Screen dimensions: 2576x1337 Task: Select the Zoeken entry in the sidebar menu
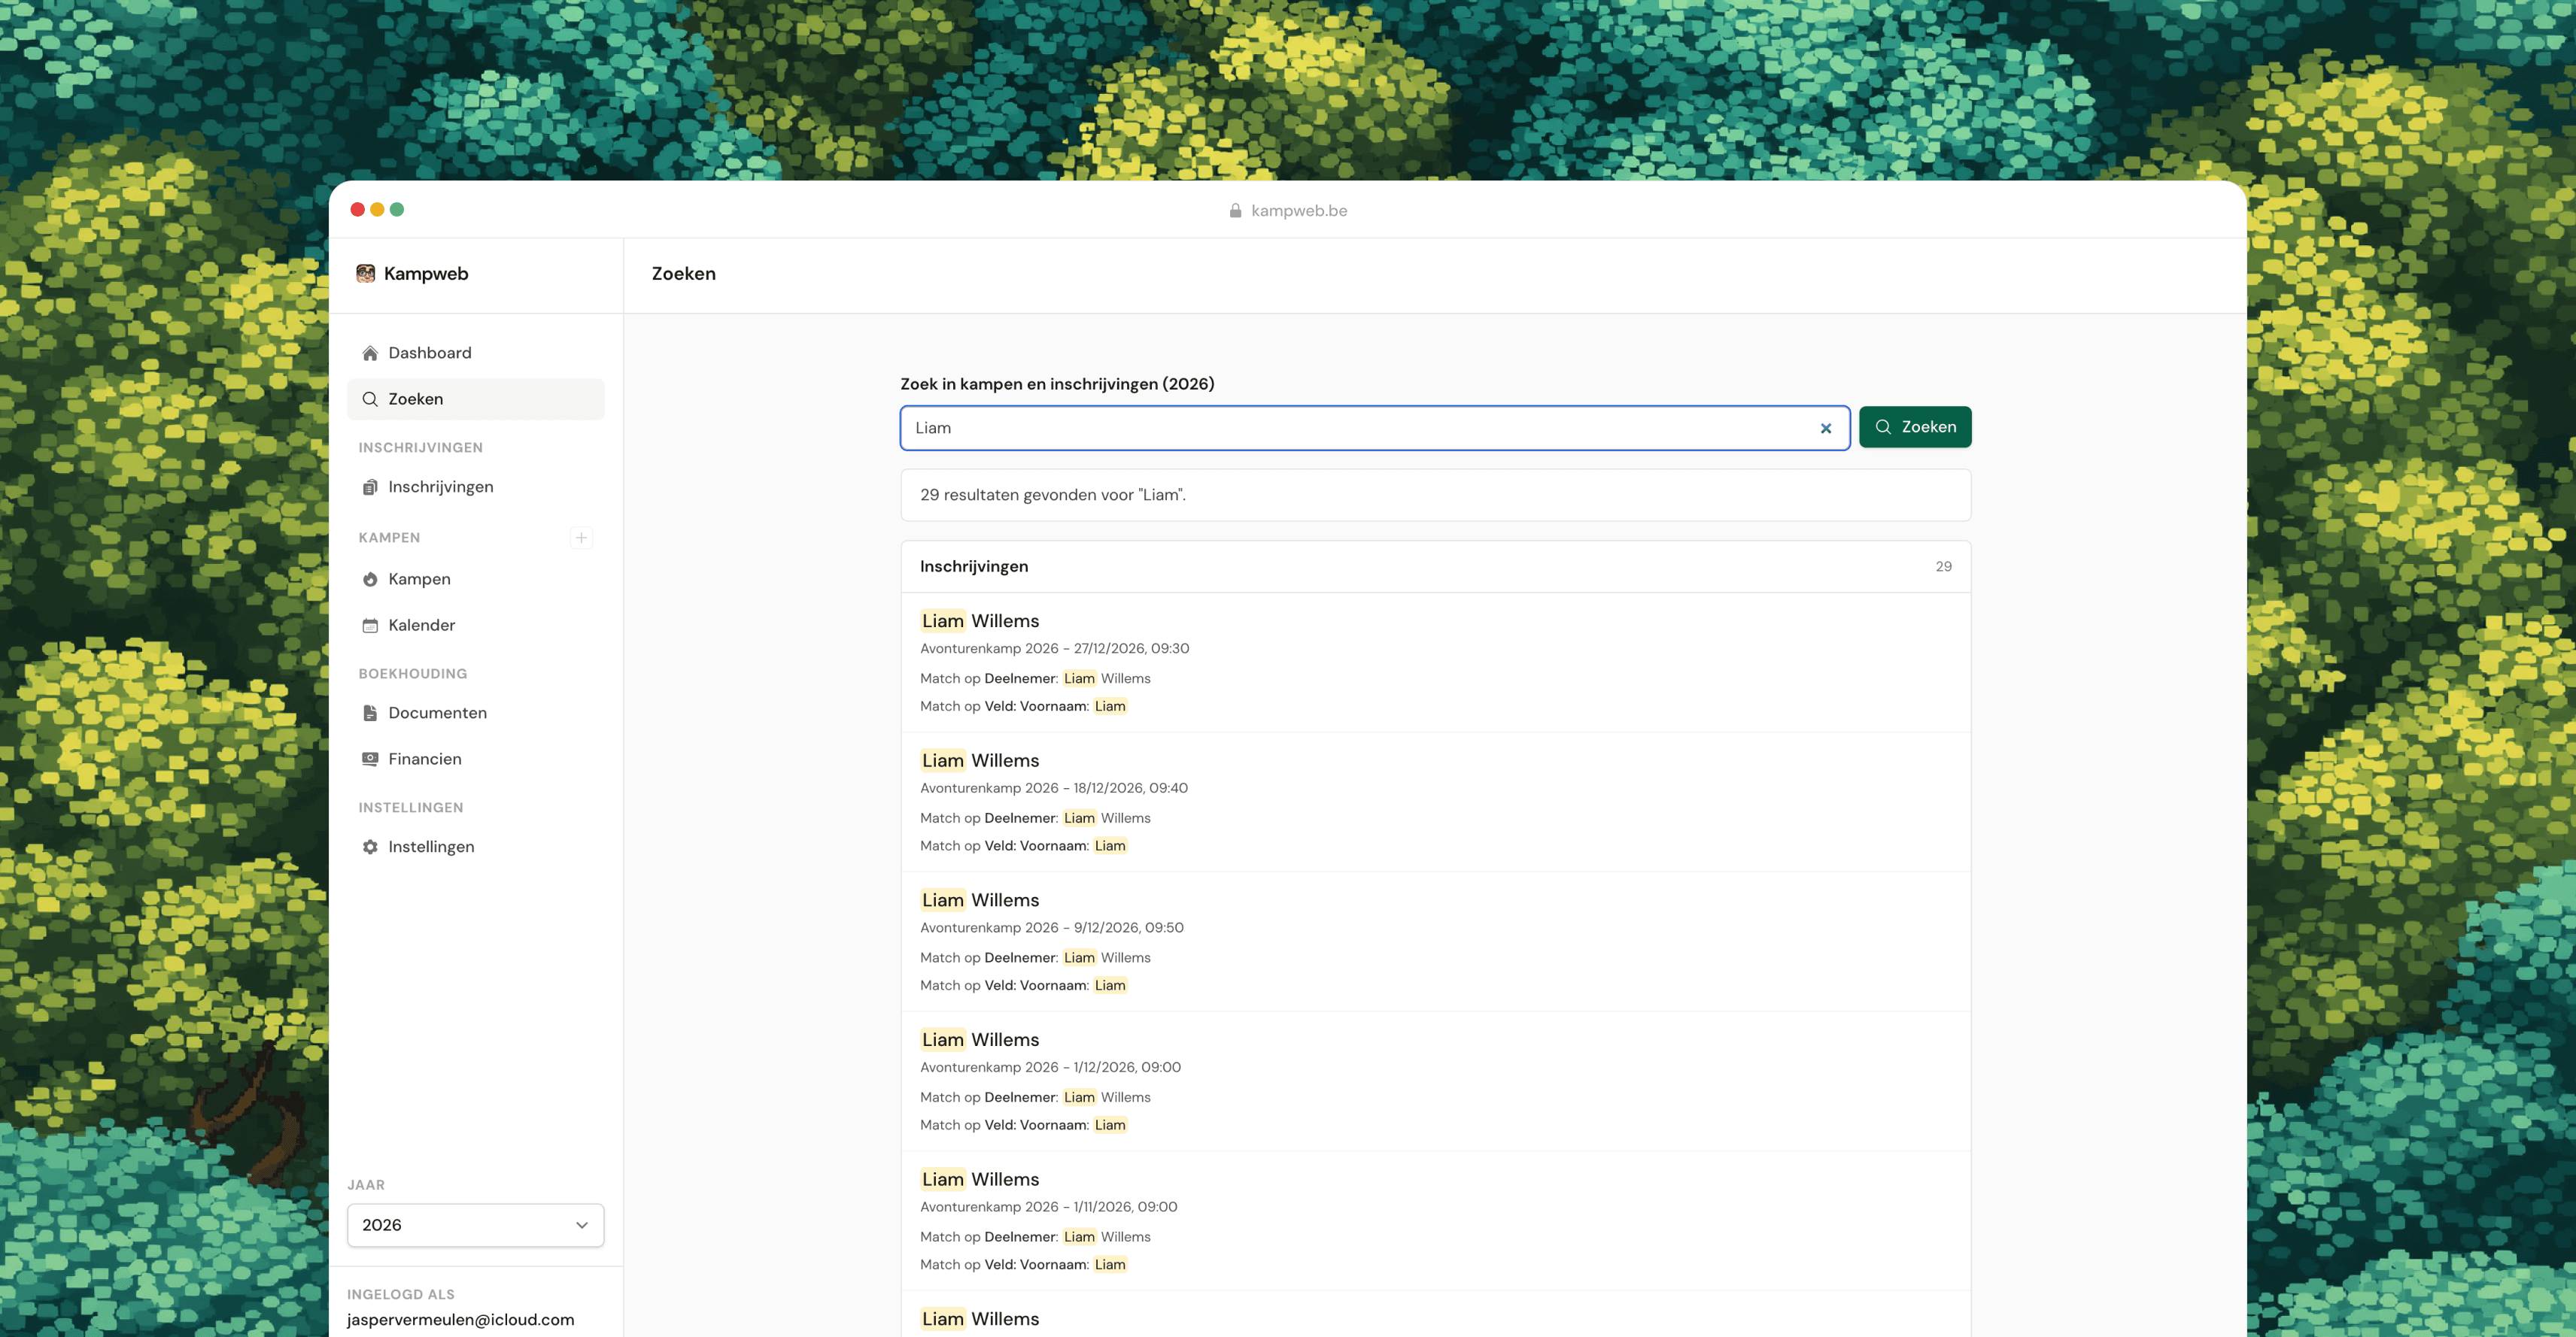point(416,399)
